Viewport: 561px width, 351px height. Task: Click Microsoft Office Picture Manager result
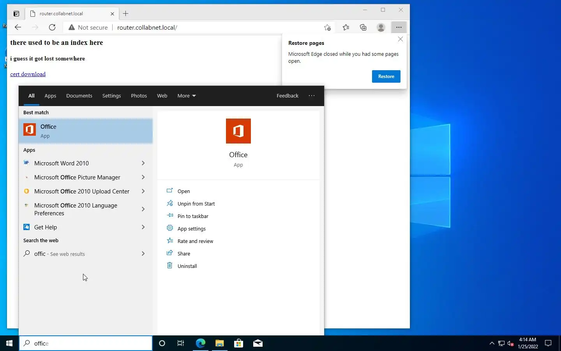click(78, 177)
